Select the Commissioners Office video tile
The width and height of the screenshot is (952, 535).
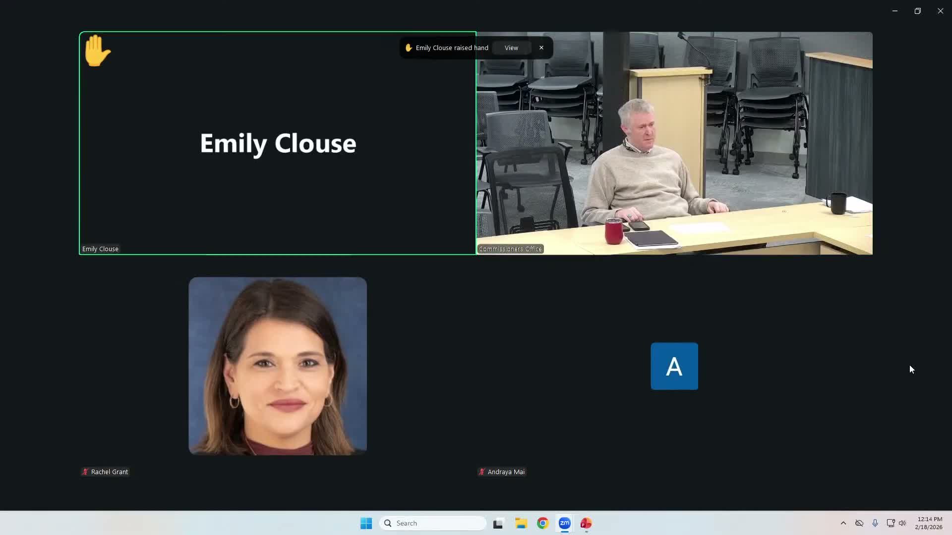coord(674,143)
